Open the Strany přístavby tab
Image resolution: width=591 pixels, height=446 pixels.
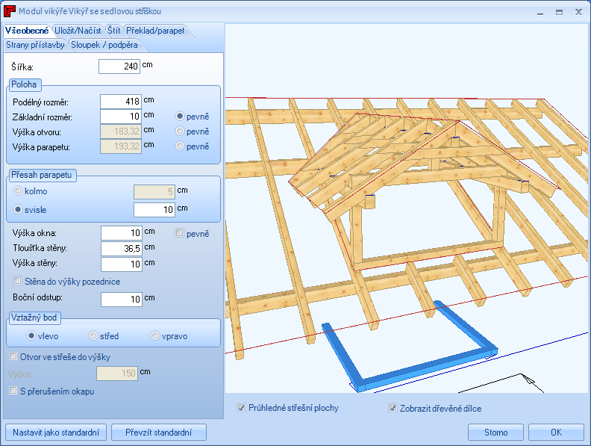coord(35,45)
